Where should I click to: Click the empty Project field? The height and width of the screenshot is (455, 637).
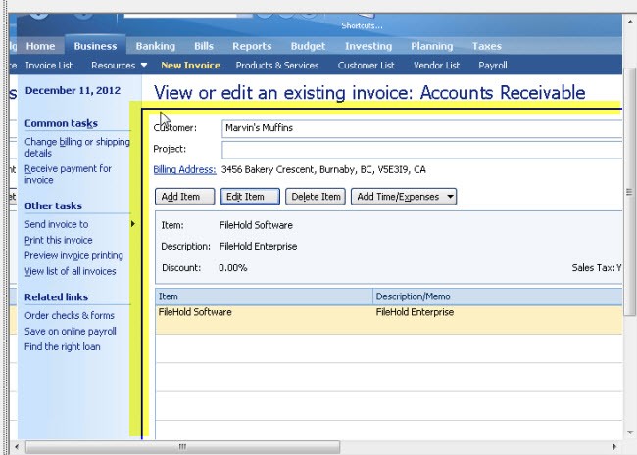point(422,150)
